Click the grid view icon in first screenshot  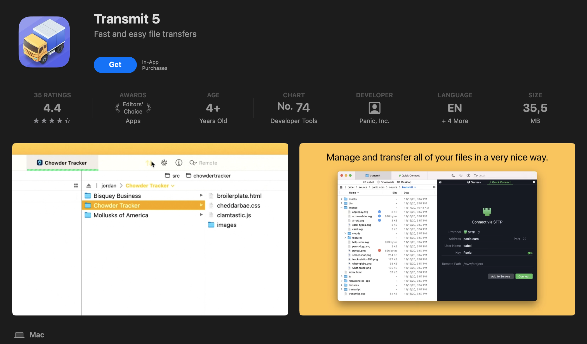click(76, 186)
